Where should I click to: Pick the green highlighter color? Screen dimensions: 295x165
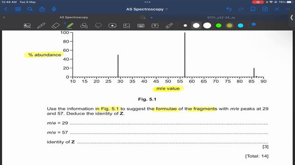coord(218,26)
